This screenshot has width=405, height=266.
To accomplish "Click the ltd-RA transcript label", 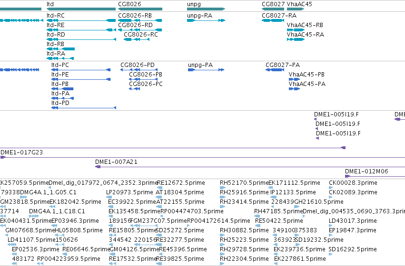I will 56,54.
